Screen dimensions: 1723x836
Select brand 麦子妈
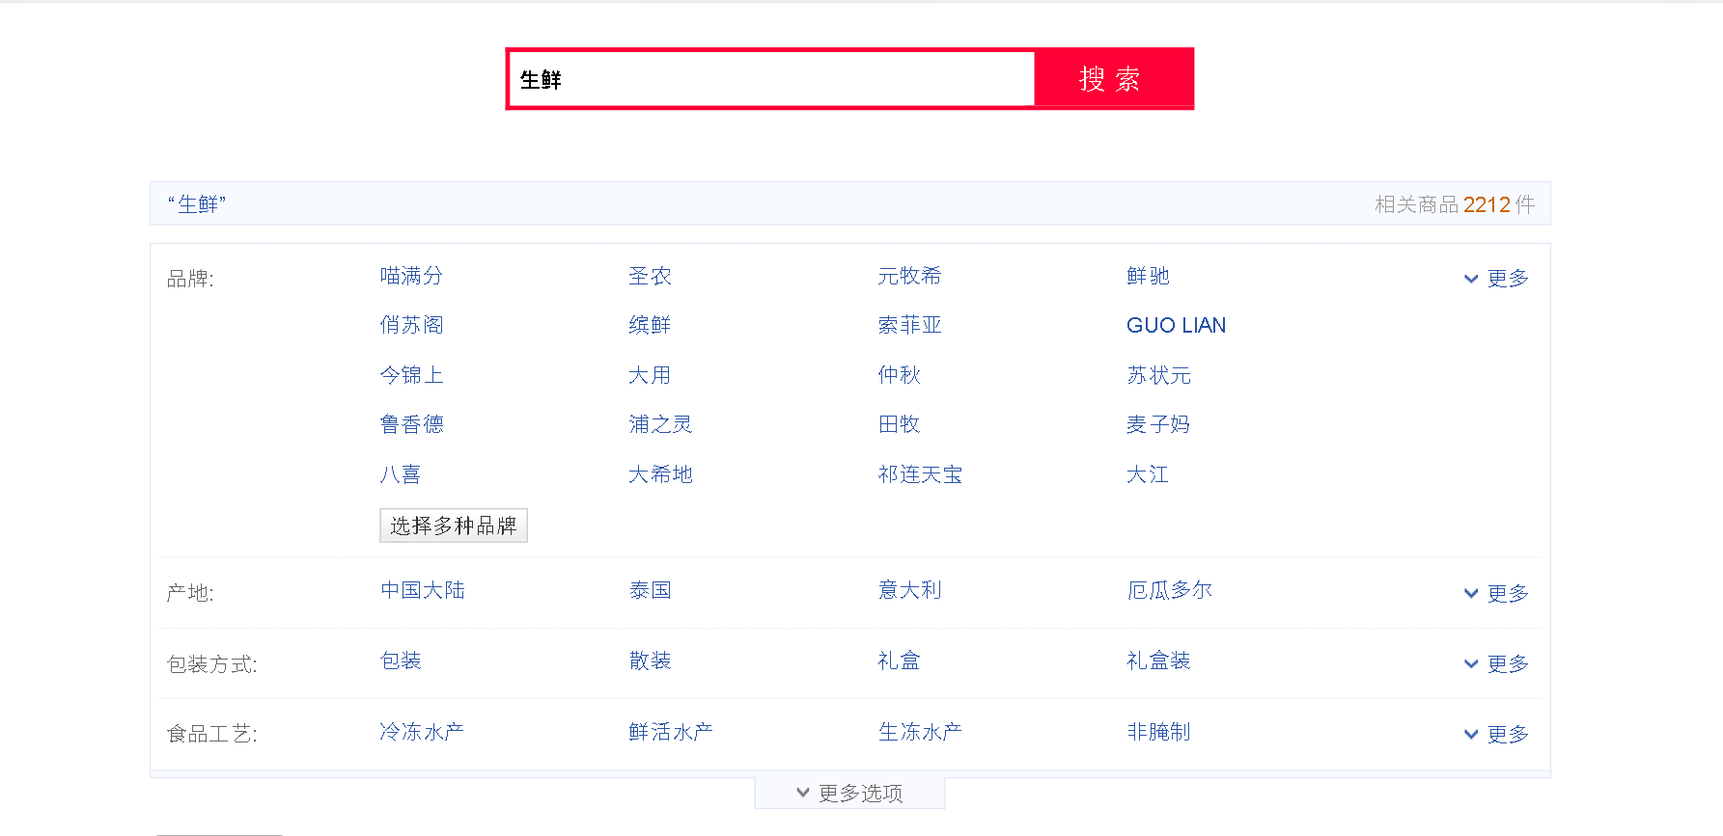(x=1158, y=424)
